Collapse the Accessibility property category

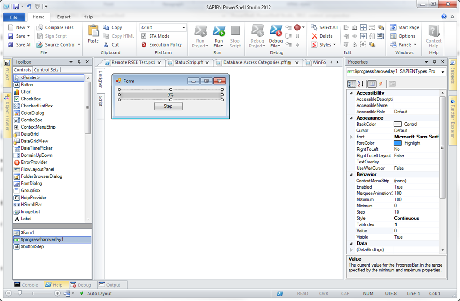coord(351,93)
